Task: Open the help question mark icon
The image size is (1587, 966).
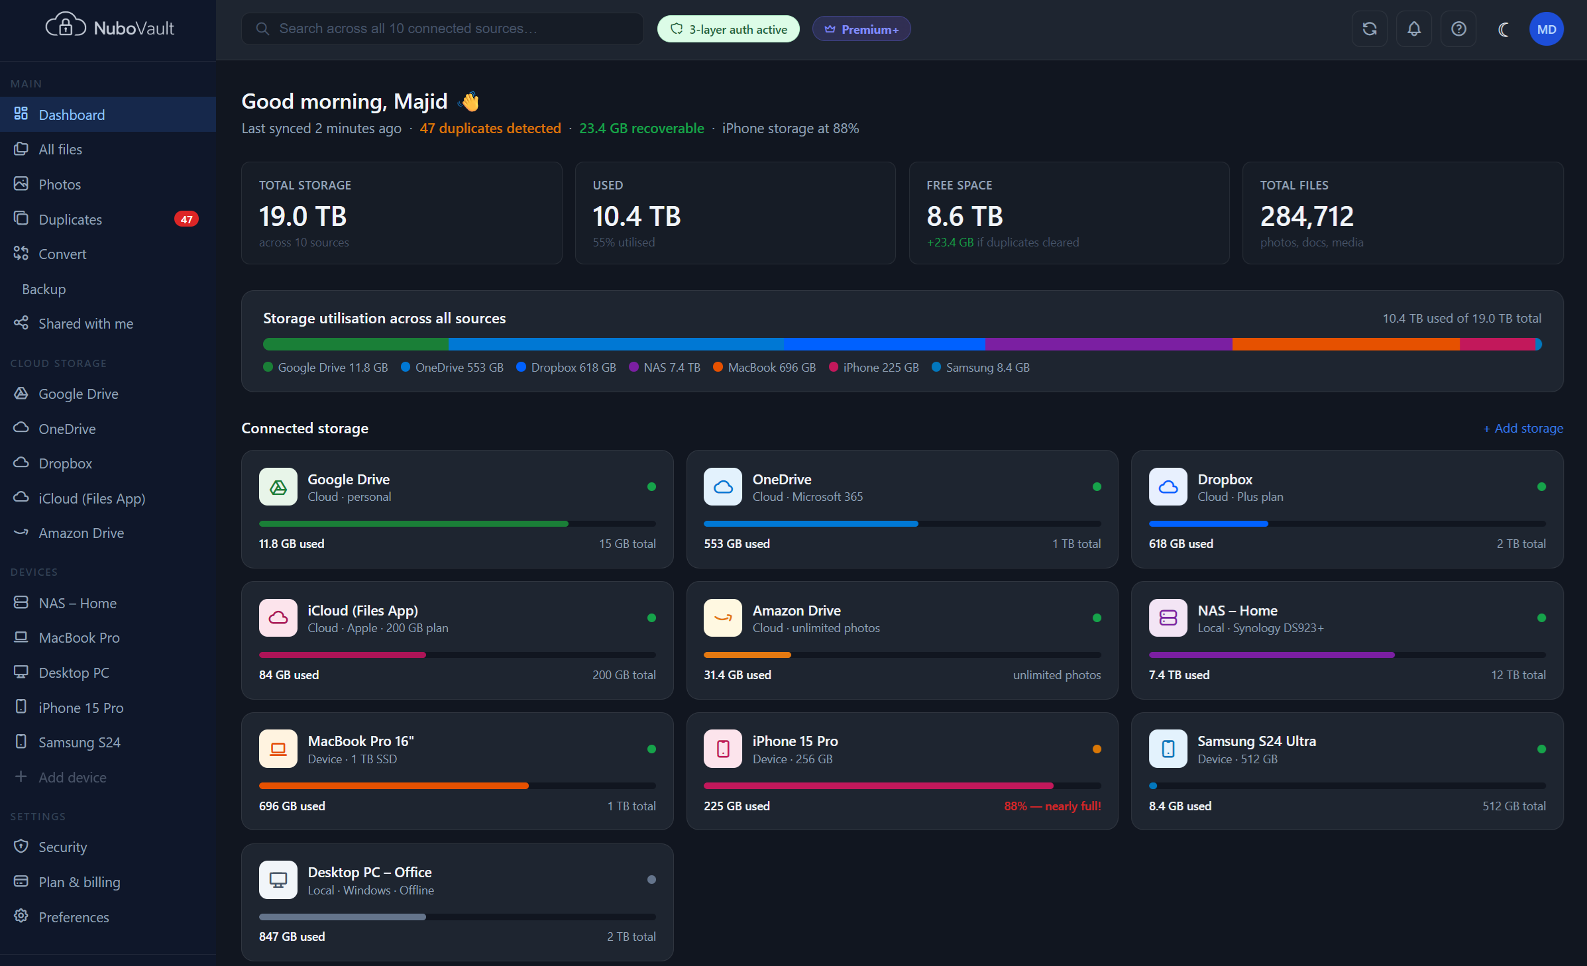Action: click(1458, 29)
